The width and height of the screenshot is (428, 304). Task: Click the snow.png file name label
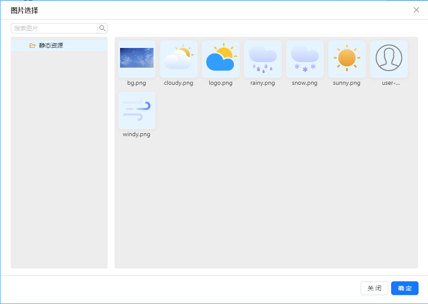[304, 83]
